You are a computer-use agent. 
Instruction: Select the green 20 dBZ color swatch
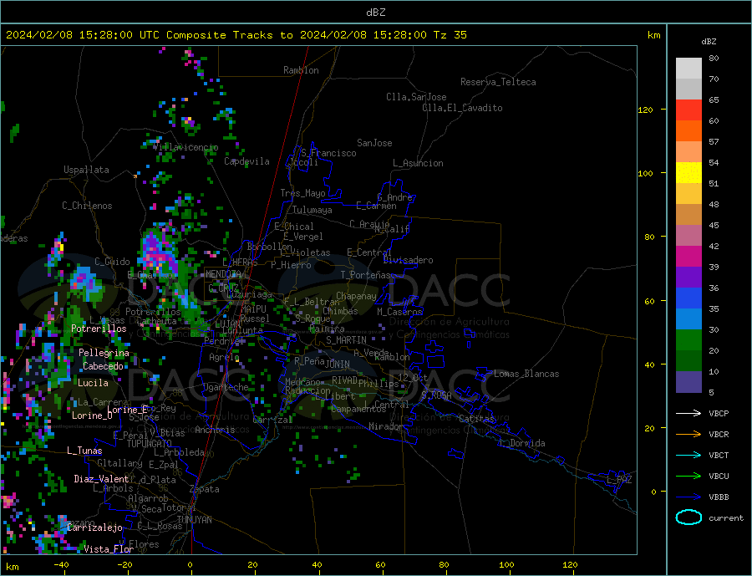click(x=688, y=340)
